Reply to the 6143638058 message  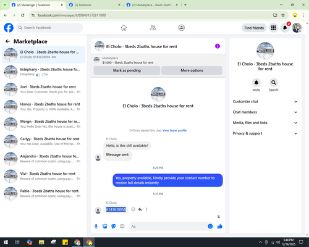tap(140, 209)
